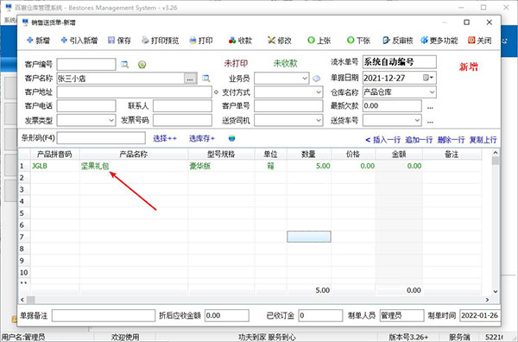The height and width of the screenshot is (342, 518).
Task: Click 复制上行 to copy row above
Action: 483,140
